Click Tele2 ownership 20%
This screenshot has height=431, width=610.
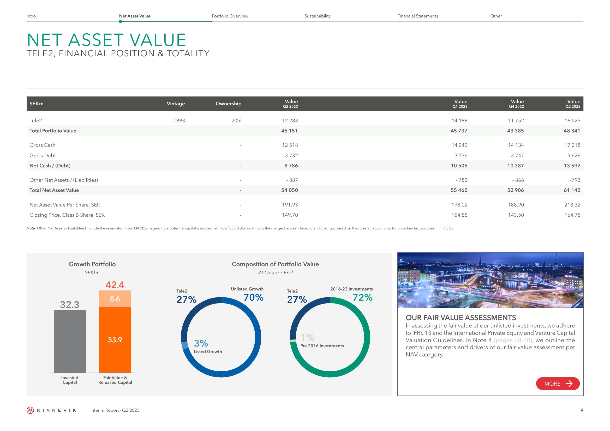pos(236,120)
